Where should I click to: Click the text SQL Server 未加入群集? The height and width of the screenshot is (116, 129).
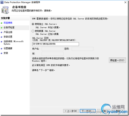[x=48, y=27]
